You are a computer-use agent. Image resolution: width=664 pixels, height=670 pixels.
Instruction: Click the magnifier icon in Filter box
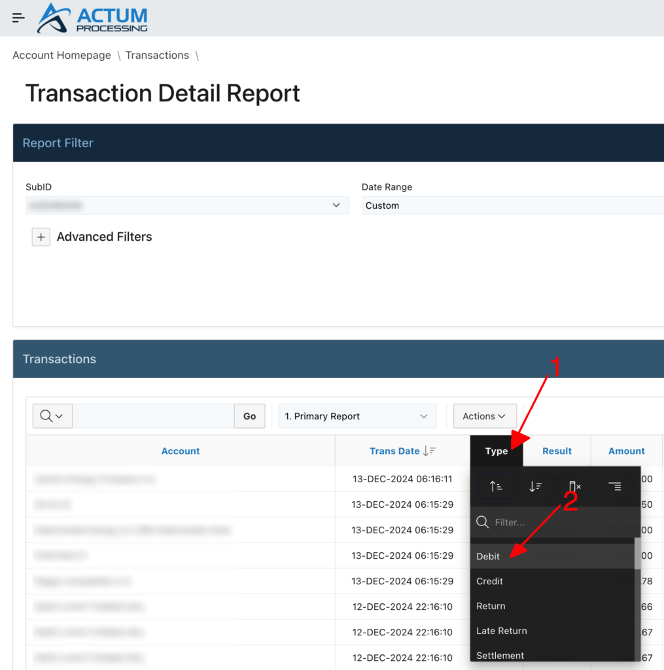point(482,521)
